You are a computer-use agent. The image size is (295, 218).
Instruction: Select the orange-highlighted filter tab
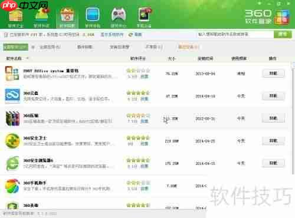[x=188, y=47]
